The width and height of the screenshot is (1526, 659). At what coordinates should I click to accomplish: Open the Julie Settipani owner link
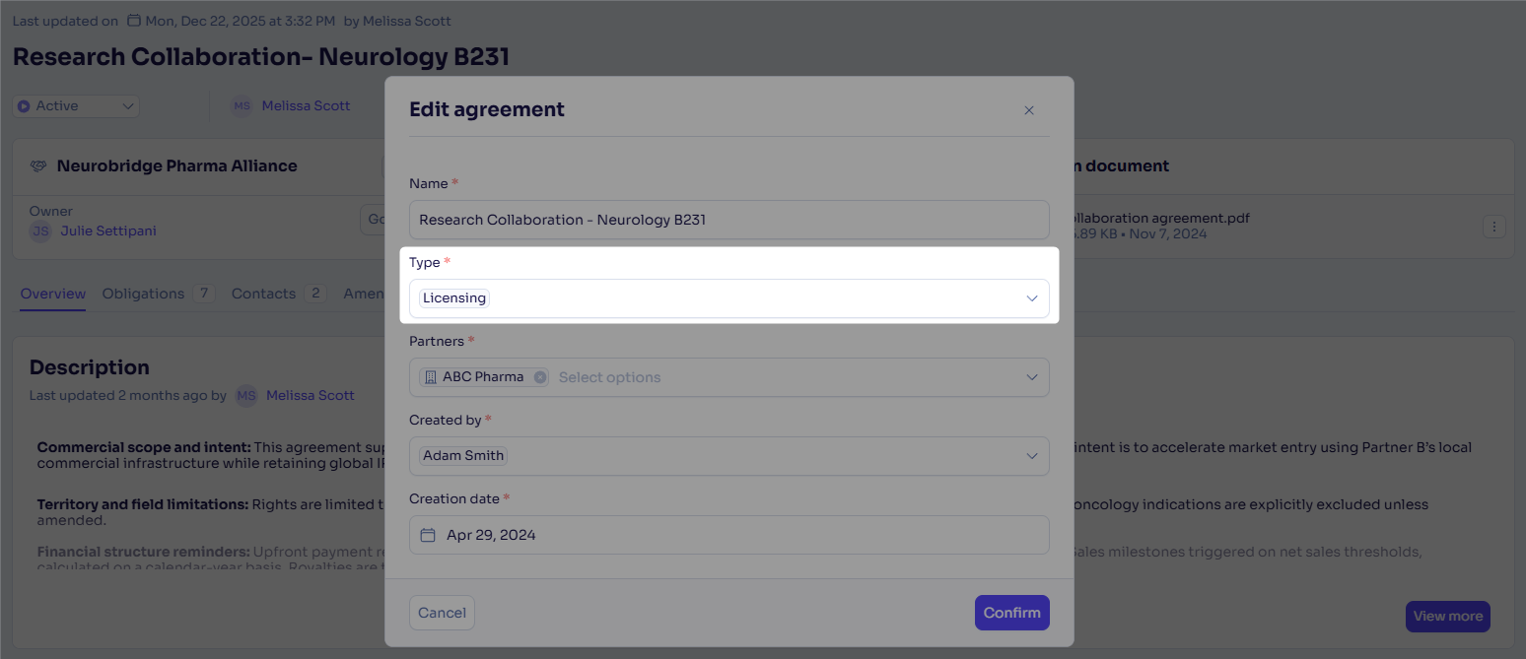point(108,231)
